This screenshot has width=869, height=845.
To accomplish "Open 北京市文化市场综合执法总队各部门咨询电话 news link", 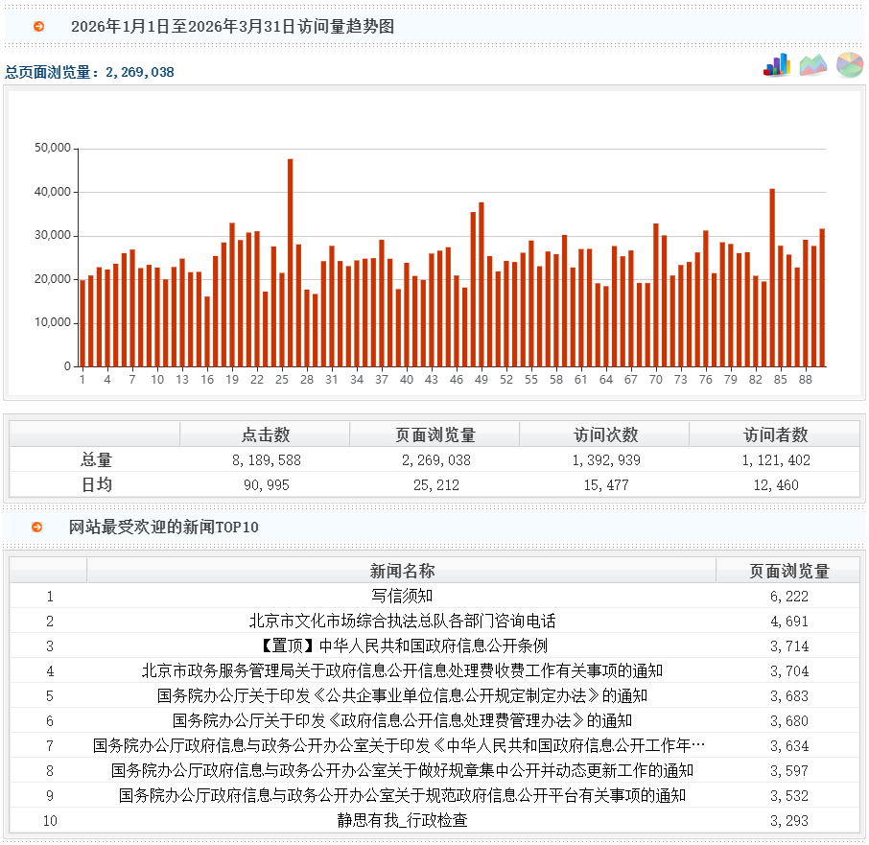I will click(x=402, y=622).
